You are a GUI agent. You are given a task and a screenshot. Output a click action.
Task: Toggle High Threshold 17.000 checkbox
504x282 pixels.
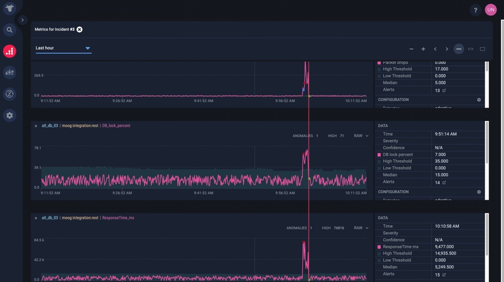[379, 69]
